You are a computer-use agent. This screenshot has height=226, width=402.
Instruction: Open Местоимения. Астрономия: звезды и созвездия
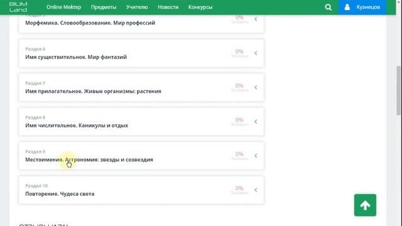tap(89, 159)
